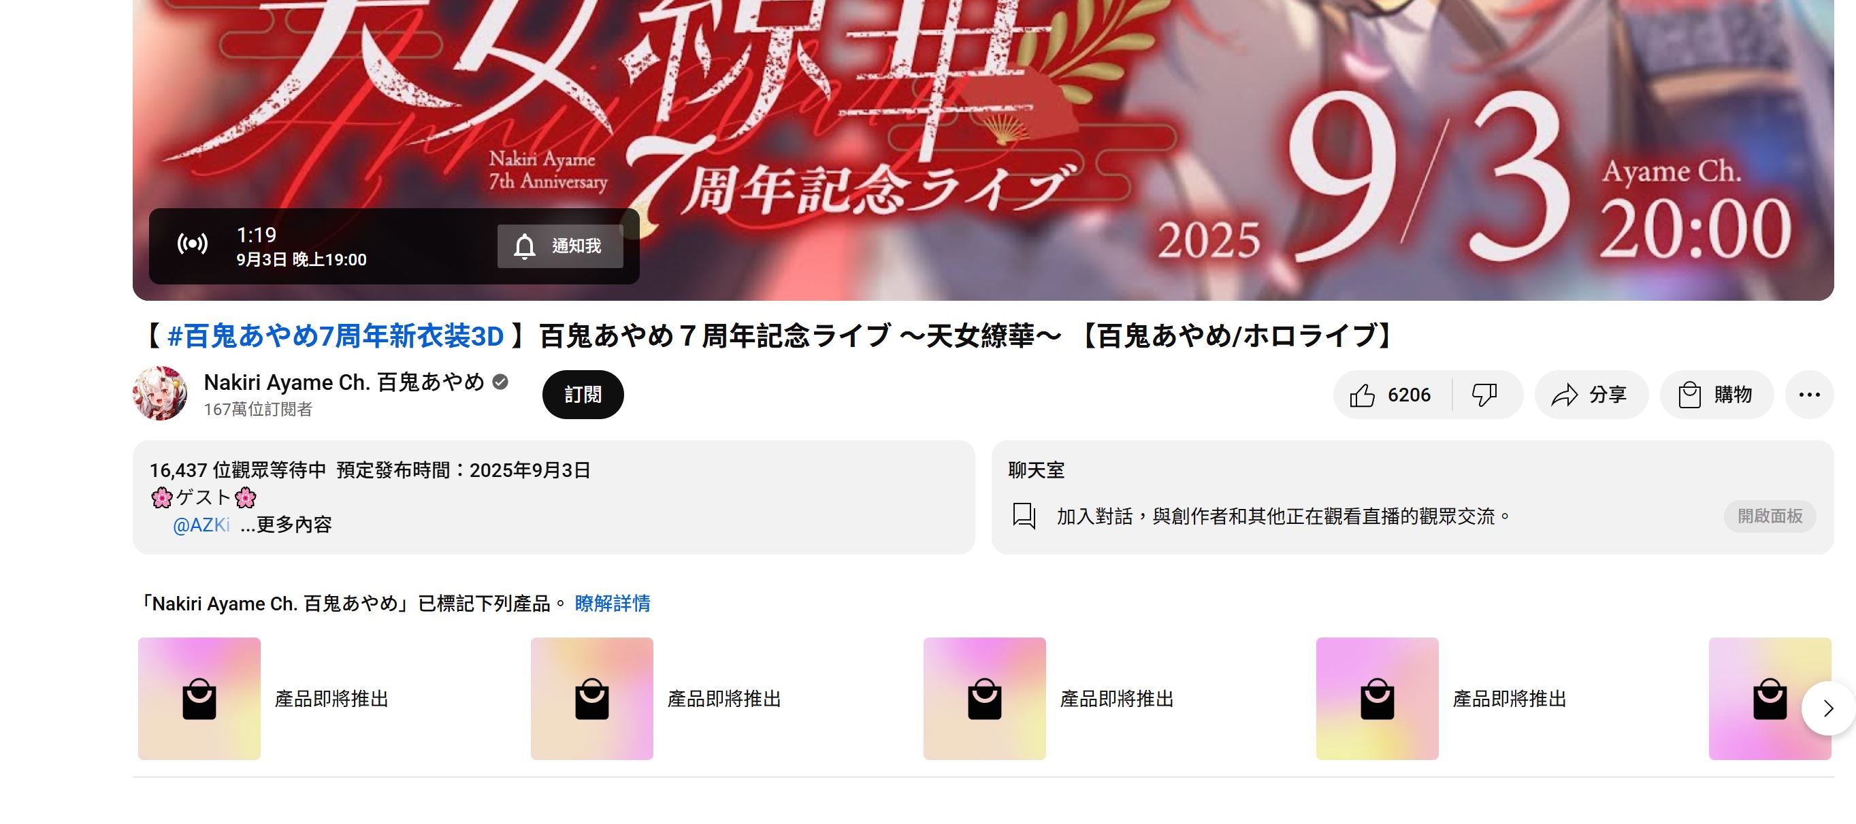Open the hashtag #百鬼あやめ7周年新衣装3D link
Viewport: 1856px width, 824px height.
(335, 335)
